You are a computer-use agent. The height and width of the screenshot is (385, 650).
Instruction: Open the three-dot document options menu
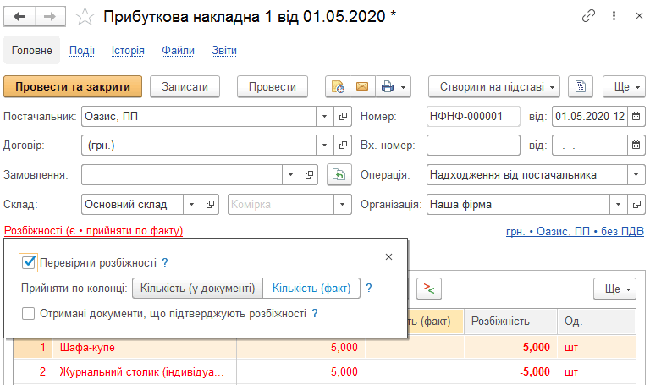[x=614, y=16]
